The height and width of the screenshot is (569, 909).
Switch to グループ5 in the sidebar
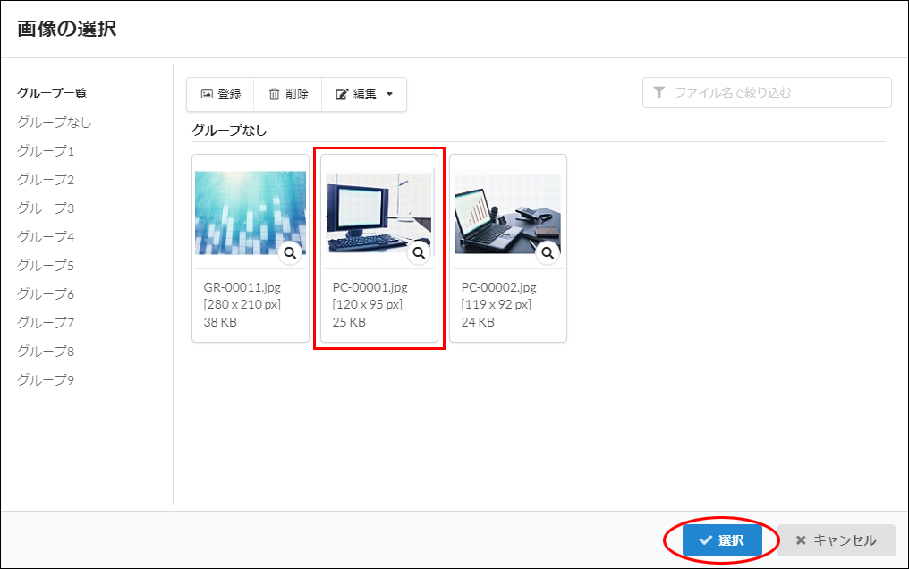click(46, 265)
